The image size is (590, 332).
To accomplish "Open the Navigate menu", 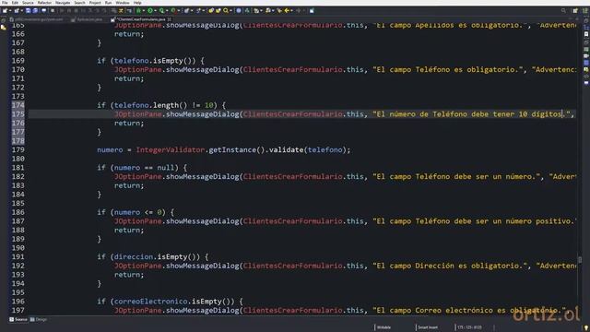I will 63,3.
